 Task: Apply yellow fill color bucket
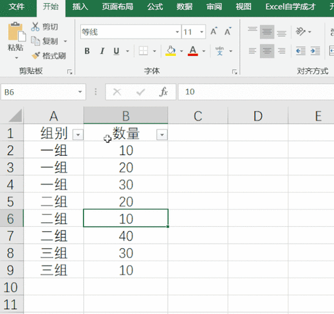[x=171, y=51]
